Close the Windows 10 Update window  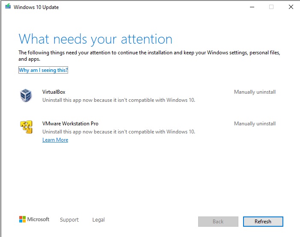[x=291, y=7]
